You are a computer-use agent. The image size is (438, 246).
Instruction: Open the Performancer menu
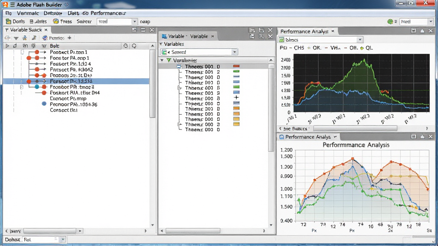click(x=108, y=13)
